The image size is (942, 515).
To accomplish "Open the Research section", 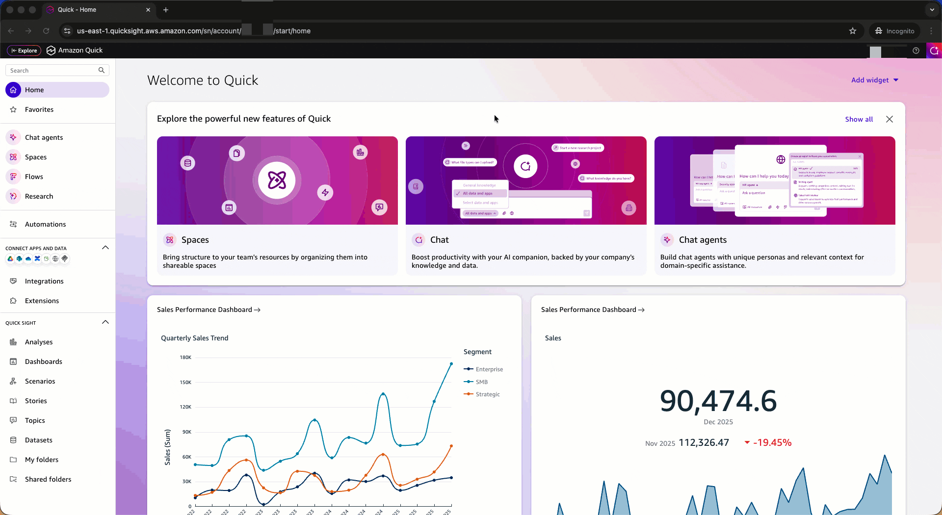I will [x=39, y=196].
